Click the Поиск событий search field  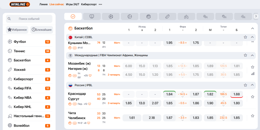tap(29, 19)
